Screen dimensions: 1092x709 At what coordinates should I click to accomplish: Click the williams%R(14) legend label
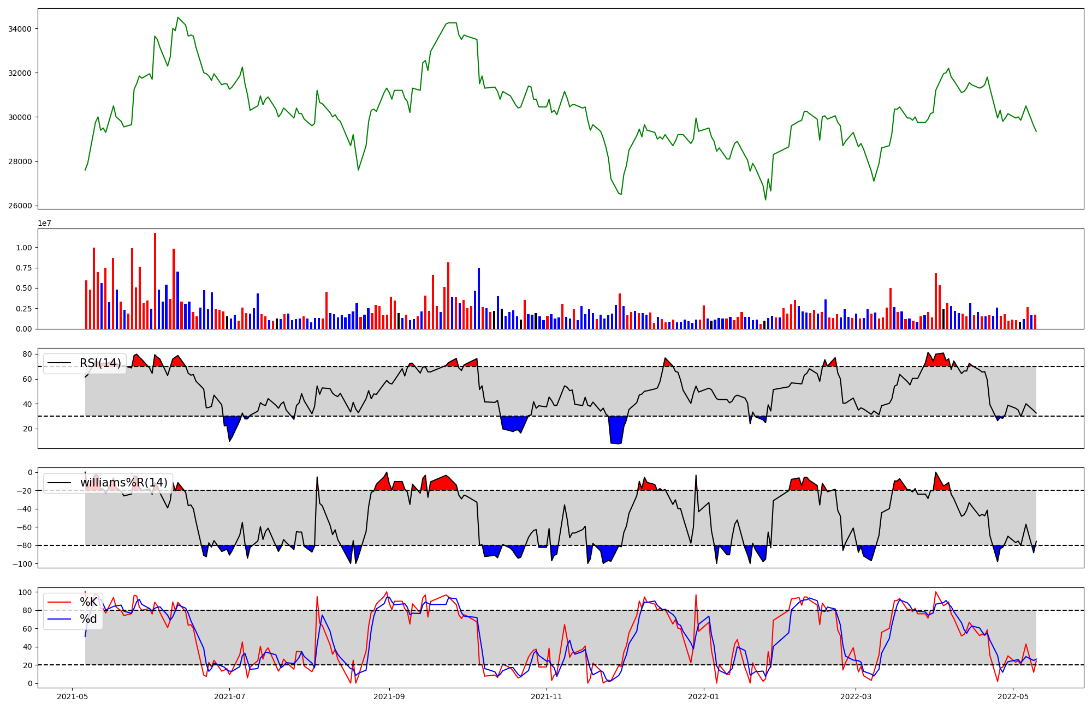123,483
